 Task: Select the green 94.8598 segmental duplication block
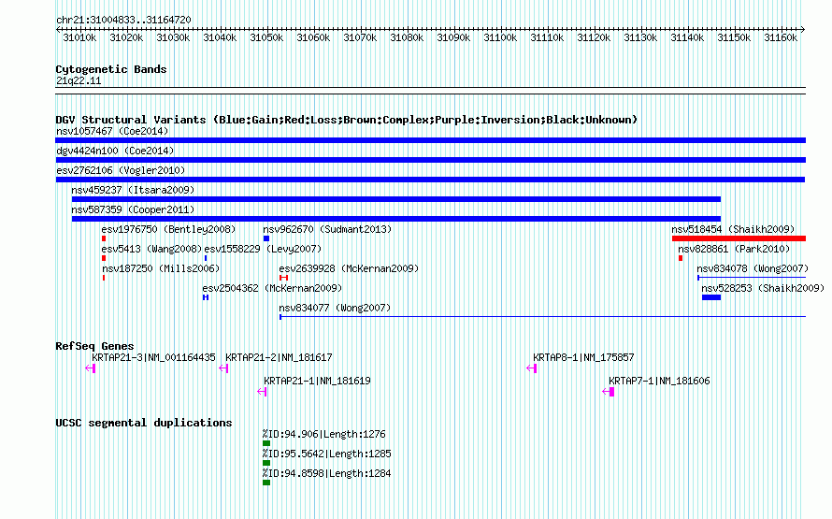coord(266,483)
